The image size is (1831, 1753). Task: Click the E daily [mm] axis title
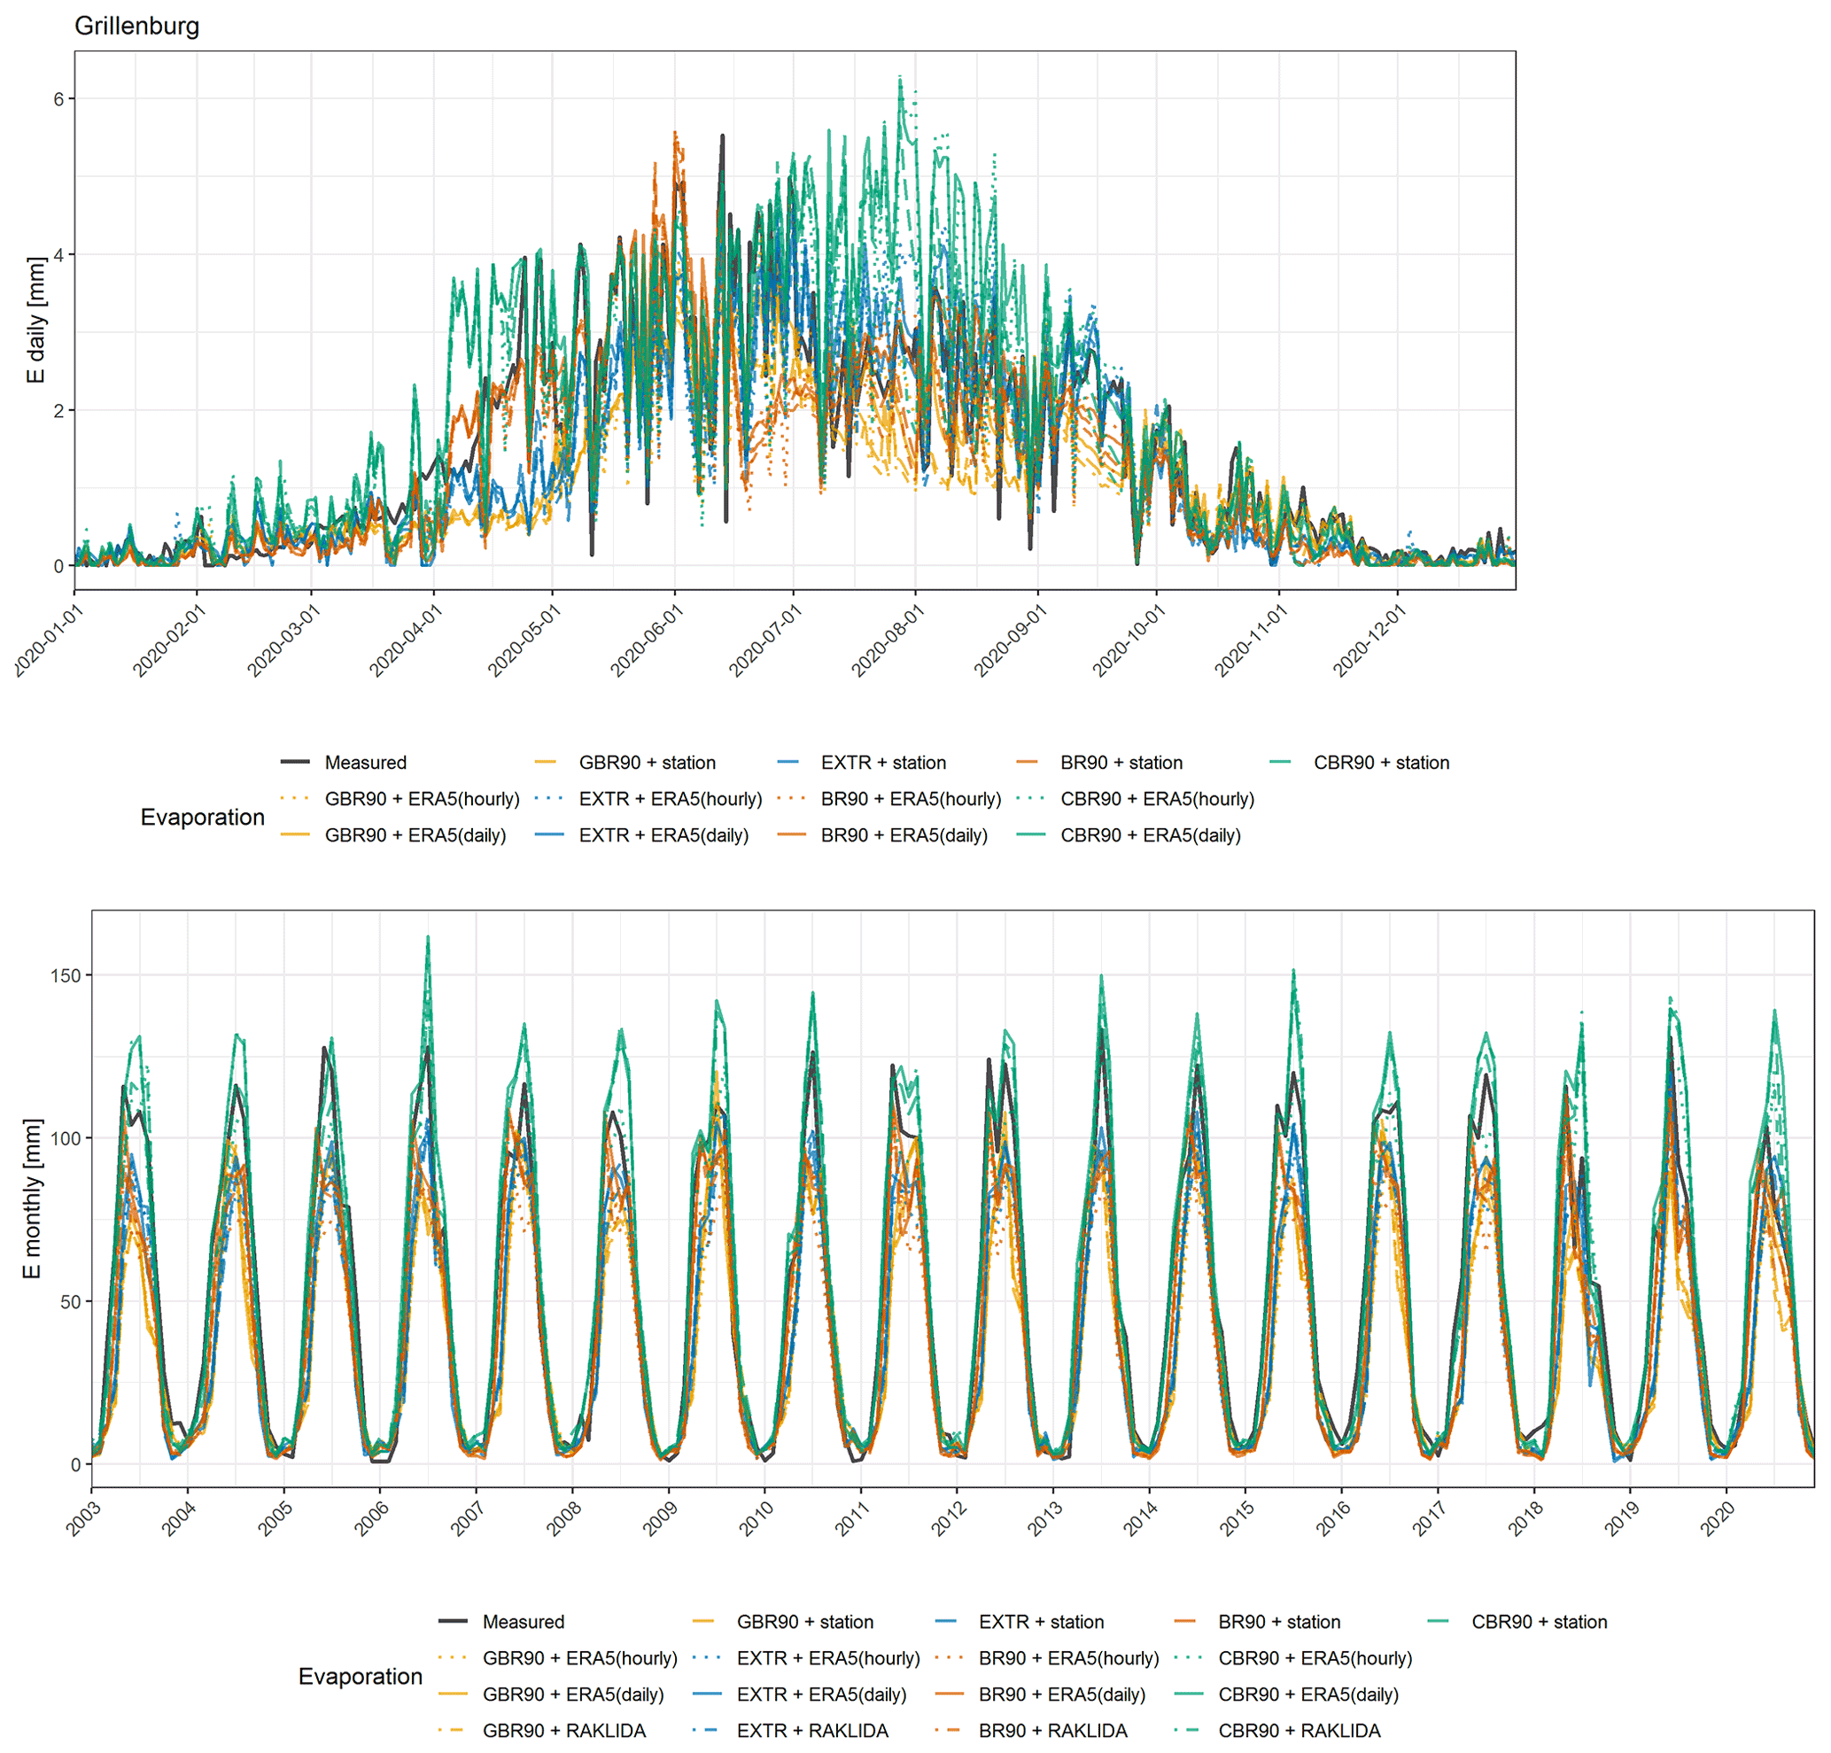pos(35,320)
